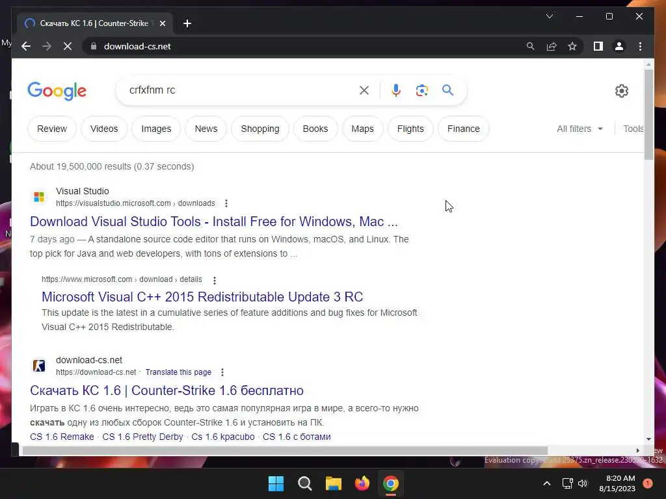Image resolution: width=666 pixels, height=499 pixels.
Task: Open Chrome side panel
Action: tap(598, 46)
